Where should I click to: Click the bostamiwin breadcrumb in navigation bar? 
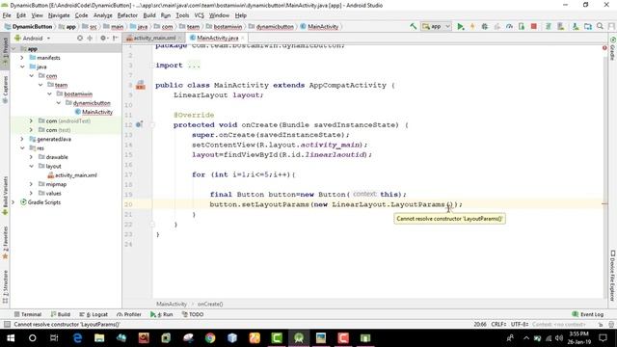228,27
